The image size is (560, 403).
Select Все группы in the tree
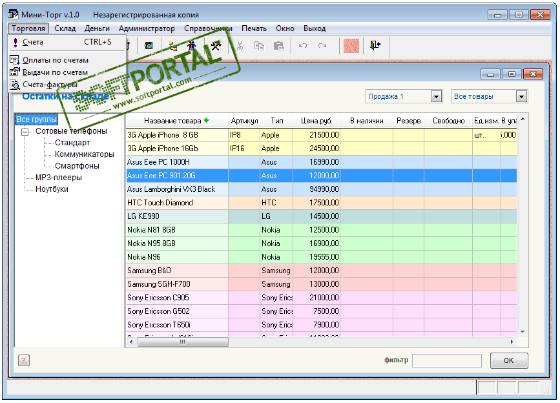(x=36, y=119)
